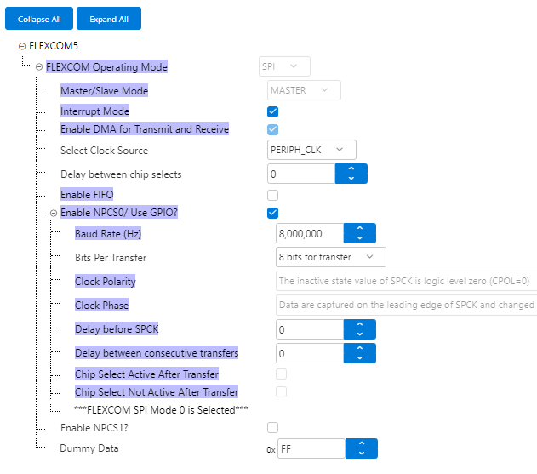The width and height of the screenshot is (537, 474).
Task: Open the Bits Per Transfer dropdown
Action: (x=331, y=257)
